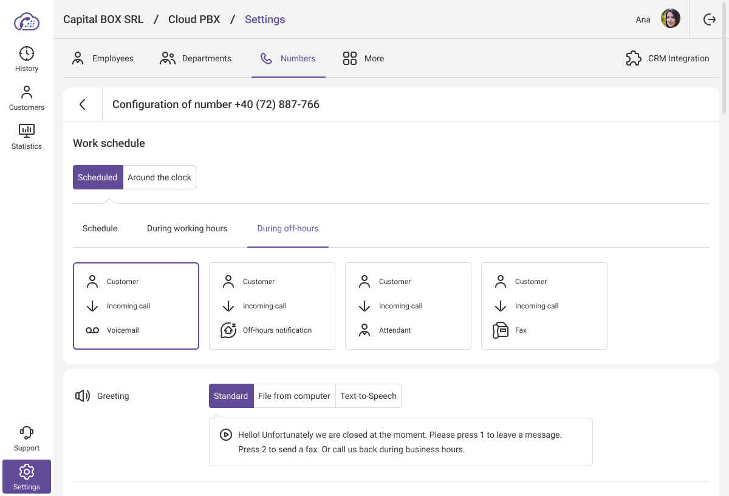Click the cloud PBX logo
Image resolution: width=729 pixels, height=496 pixels.
coord(27,22)
